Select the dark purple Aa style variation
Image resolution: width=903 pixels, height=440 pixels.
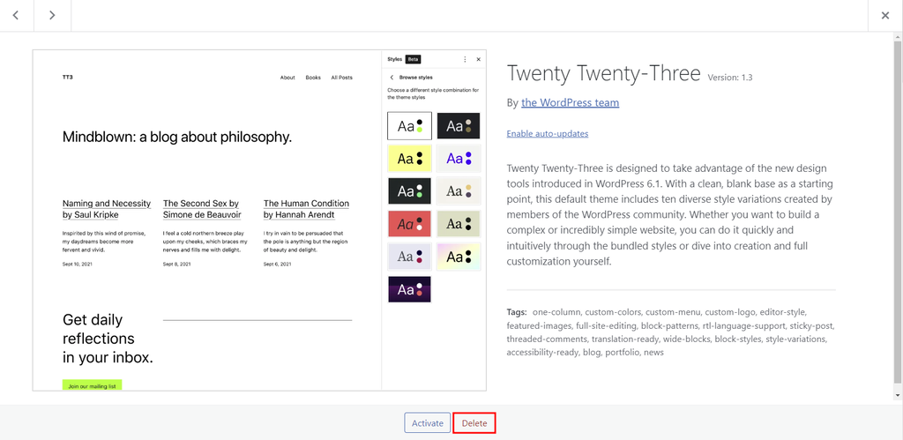pyautogui.click(x=409, y=289)
